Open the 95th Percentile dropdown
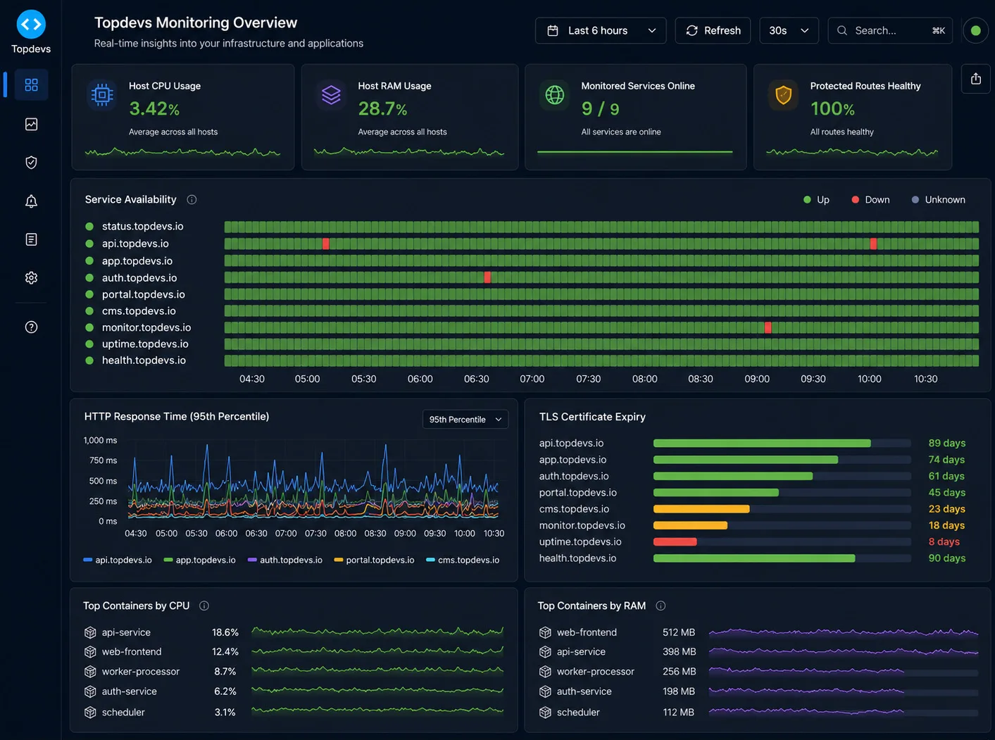 point(465,419)
